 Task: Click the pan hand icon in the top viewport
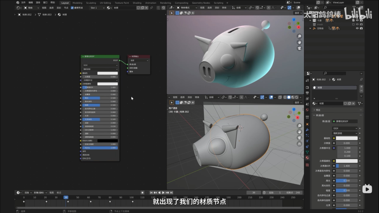click(x=299, y=42)
